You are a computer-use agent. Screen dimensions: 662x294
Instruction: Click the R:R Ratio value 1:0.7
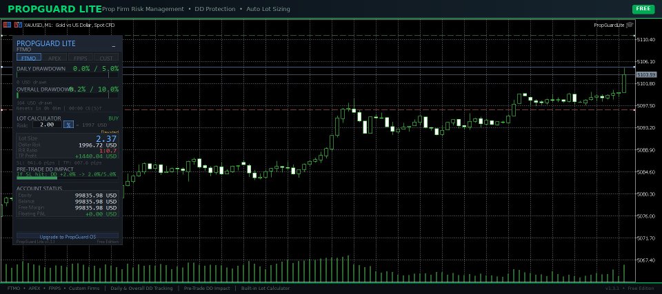pyautogui.click(x=108, y=151)
